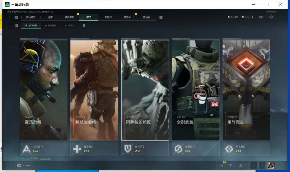Open the 跨越生命线 mission card
The image size is (290, 172).
(94, 90)
